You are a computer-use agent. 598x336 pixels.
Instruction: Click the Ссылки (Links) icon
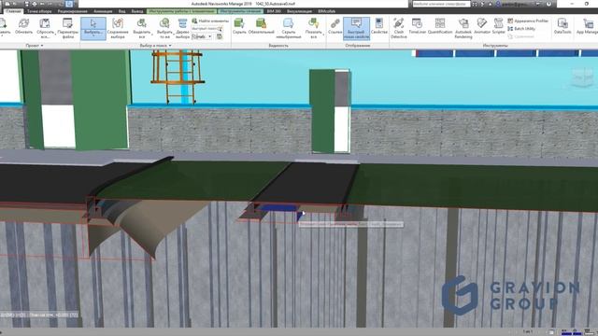click(335, 23)
